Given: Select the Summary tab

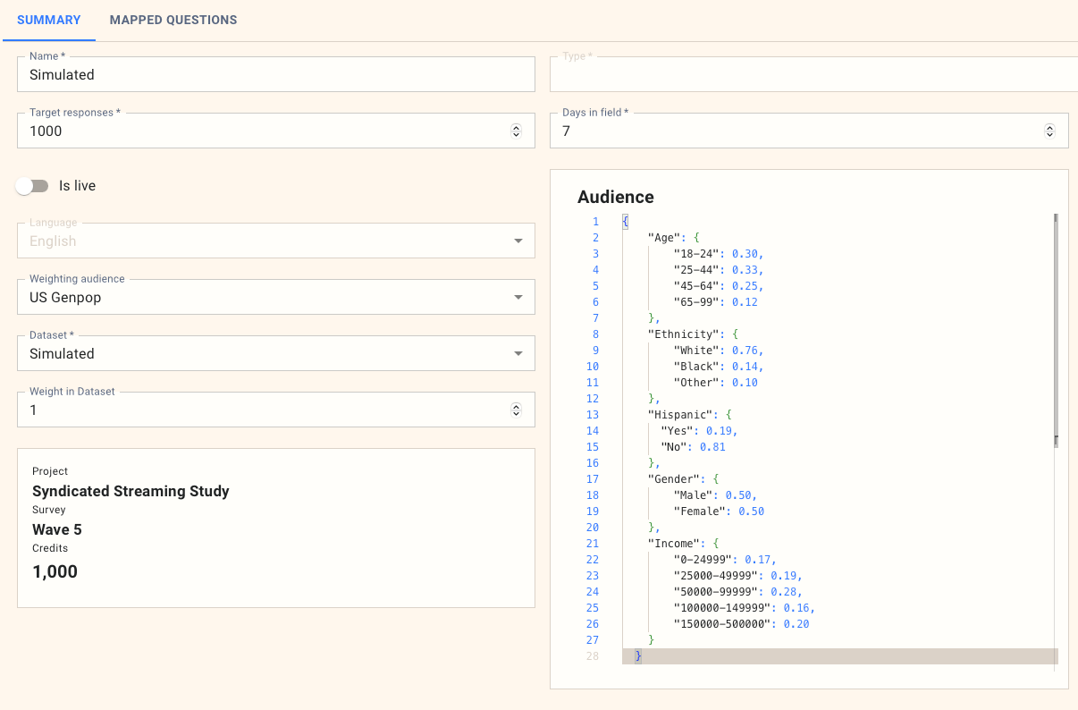Looking at the screenshot, I should 49,20.
